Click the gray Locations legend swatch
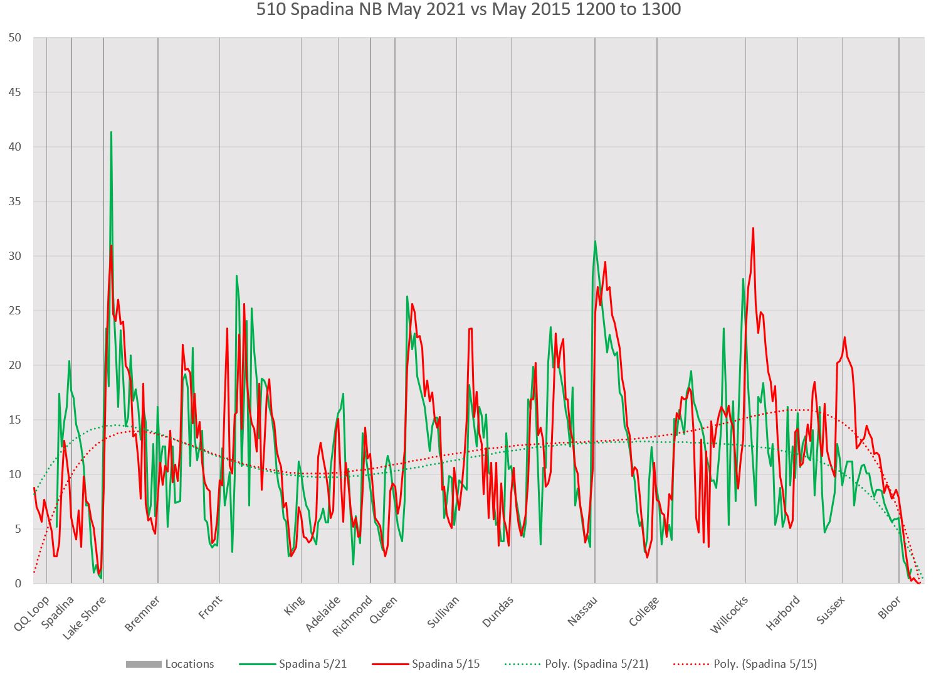 144,664
